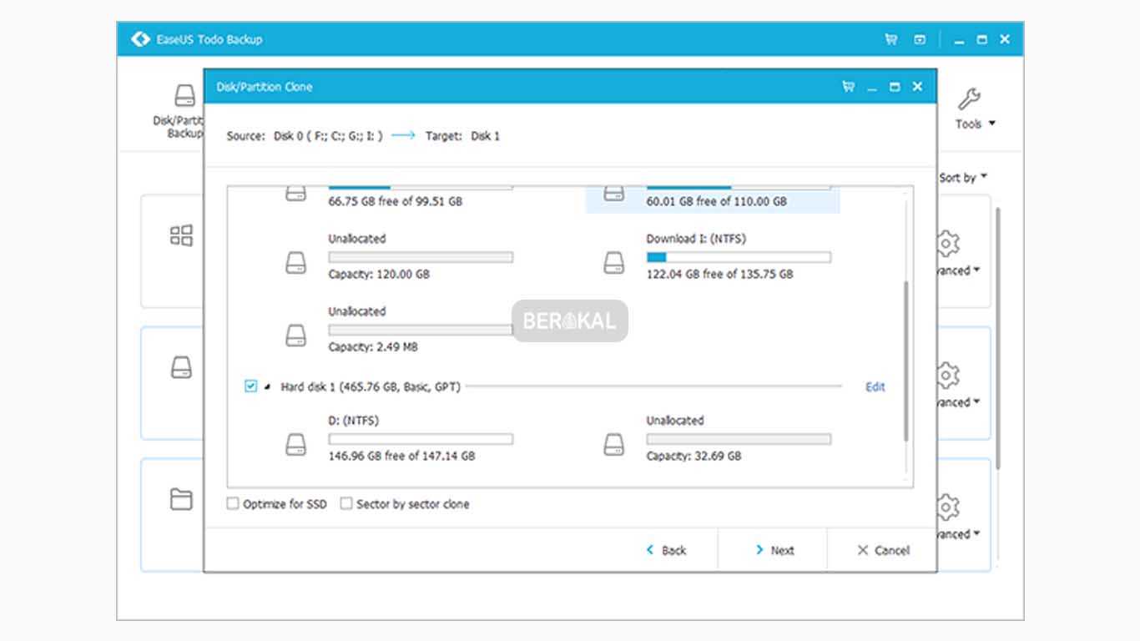Uncheck the Hard disk 1 checkbox
The width and height of the screenshot is (1140, 641).
250,386
